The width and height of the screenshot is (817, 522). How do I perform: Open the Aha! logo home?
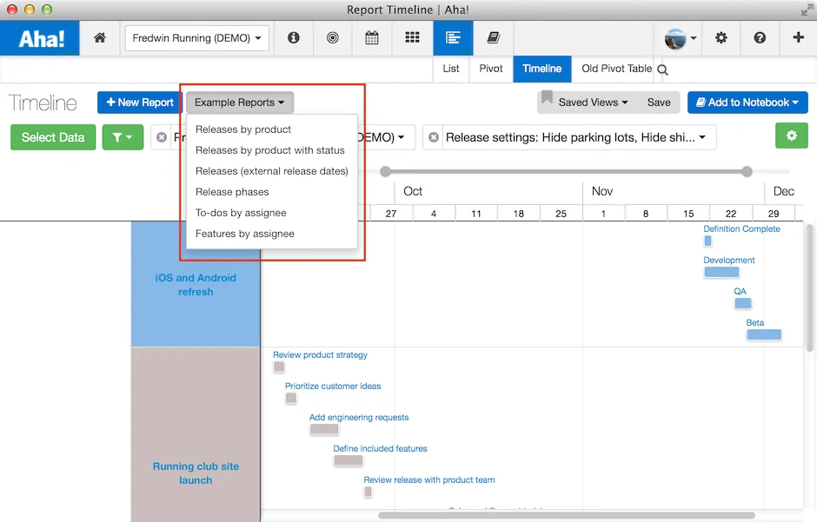click(40, 38)
